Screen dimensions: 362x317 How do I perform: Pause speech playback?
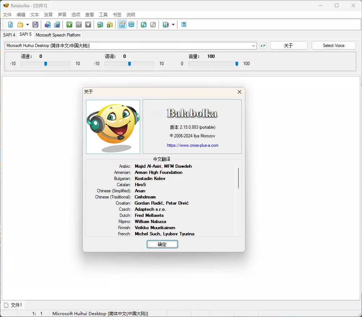coord(79,24)
